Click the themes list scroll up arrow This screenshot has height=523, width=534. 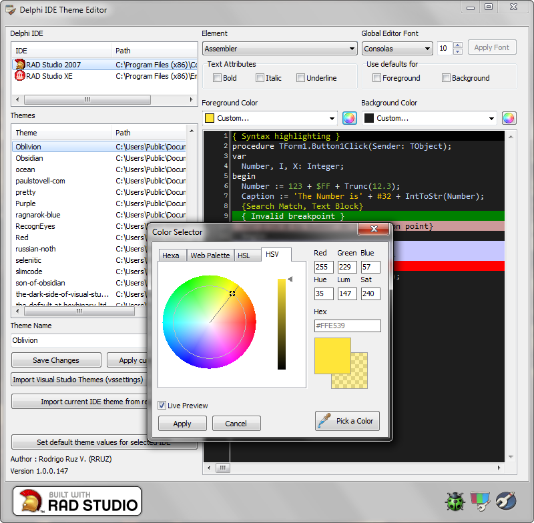tap(192, 131)
